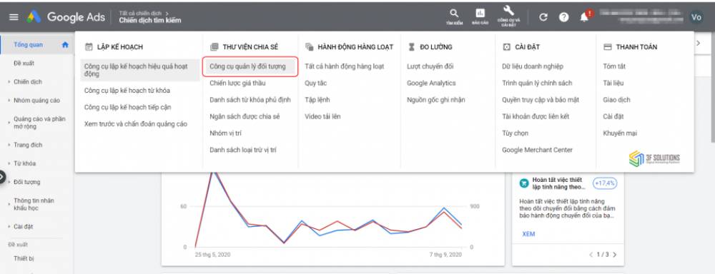
Task: Open Xem trước và chẩn đoán quảng cáo
Action: [x=135, y=124]
